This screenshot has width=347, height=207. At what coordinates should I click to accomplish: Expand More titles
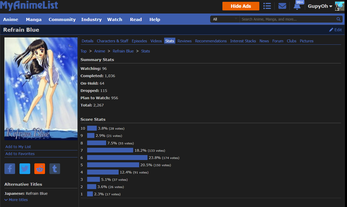(x=16, y=200)
